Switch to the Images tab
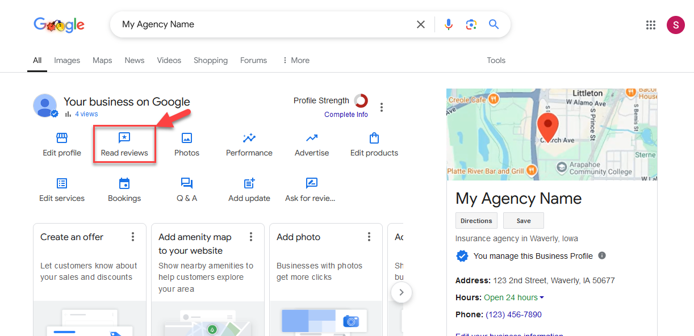 click(x=67, y=60)
